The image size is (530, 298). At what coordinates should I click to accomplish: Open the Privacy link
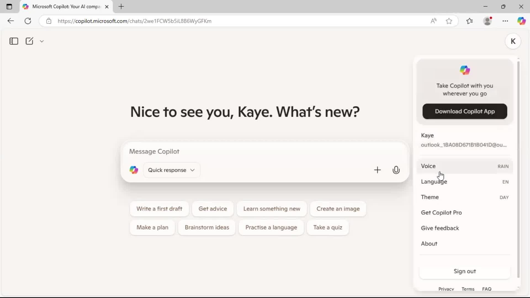click(446, 289)
